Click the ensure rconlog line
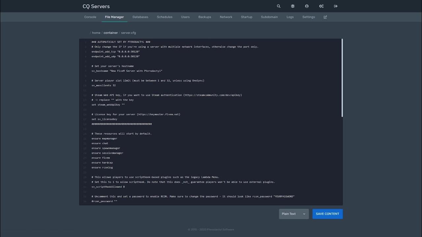The width and height of the screenshot is (422, 237). [x=102, y=168]
